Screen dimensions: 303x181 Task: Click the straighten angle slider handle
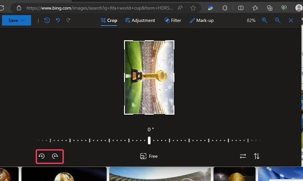(x=149, y=140)
